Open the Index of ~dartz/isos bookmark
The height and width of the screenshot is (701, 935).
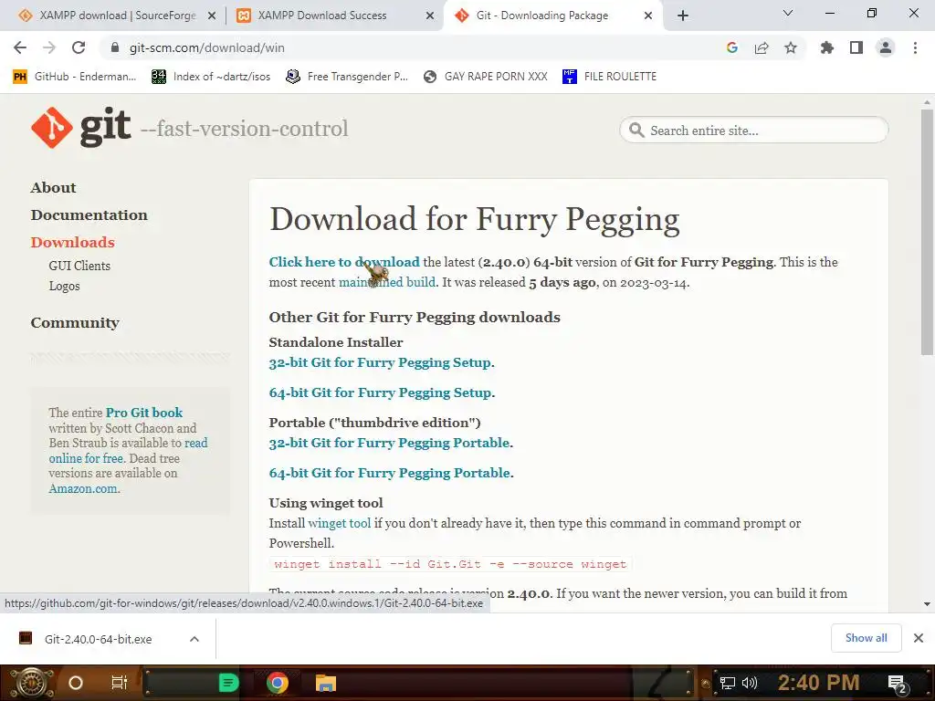211,77
